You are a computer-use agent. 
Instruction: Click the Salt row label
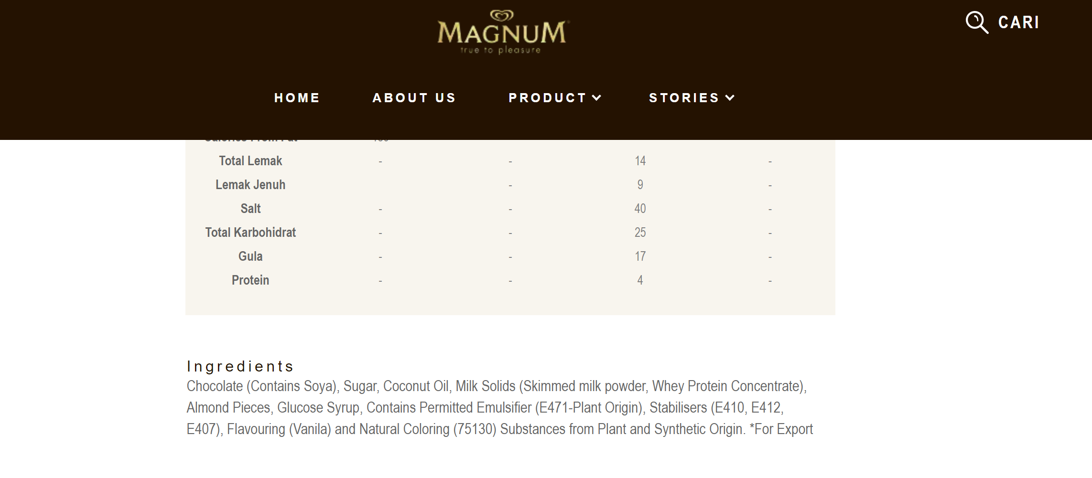(x=250, y=209)
